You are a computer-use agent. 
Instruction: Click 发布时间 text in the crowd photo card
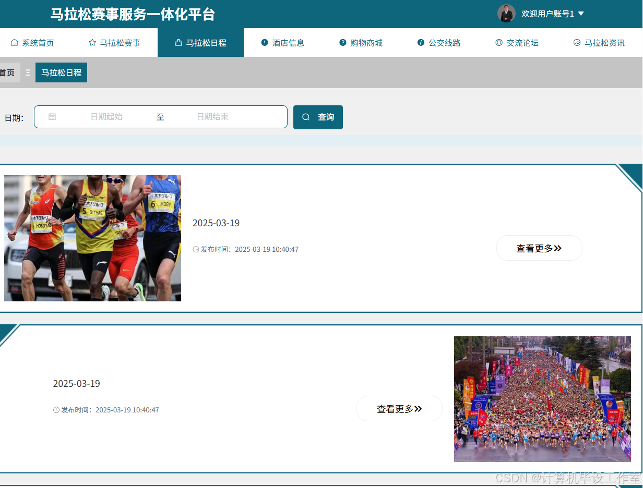click(x=106, y=410)
